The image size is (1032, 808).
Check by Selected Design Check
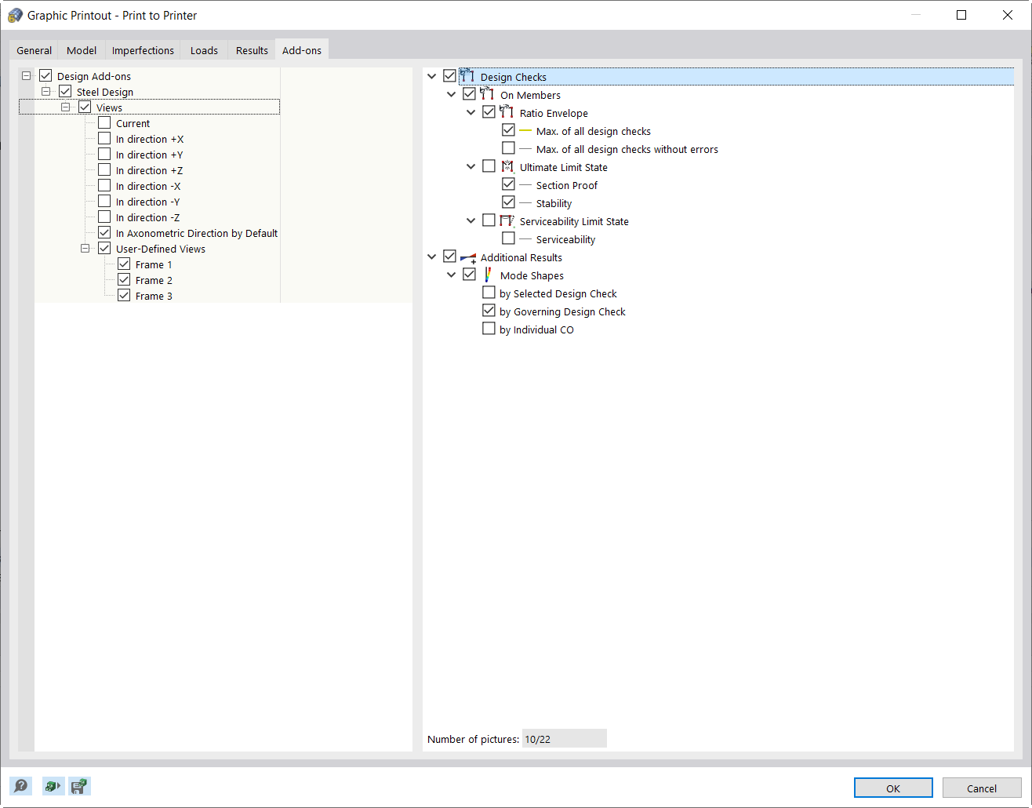489,293
